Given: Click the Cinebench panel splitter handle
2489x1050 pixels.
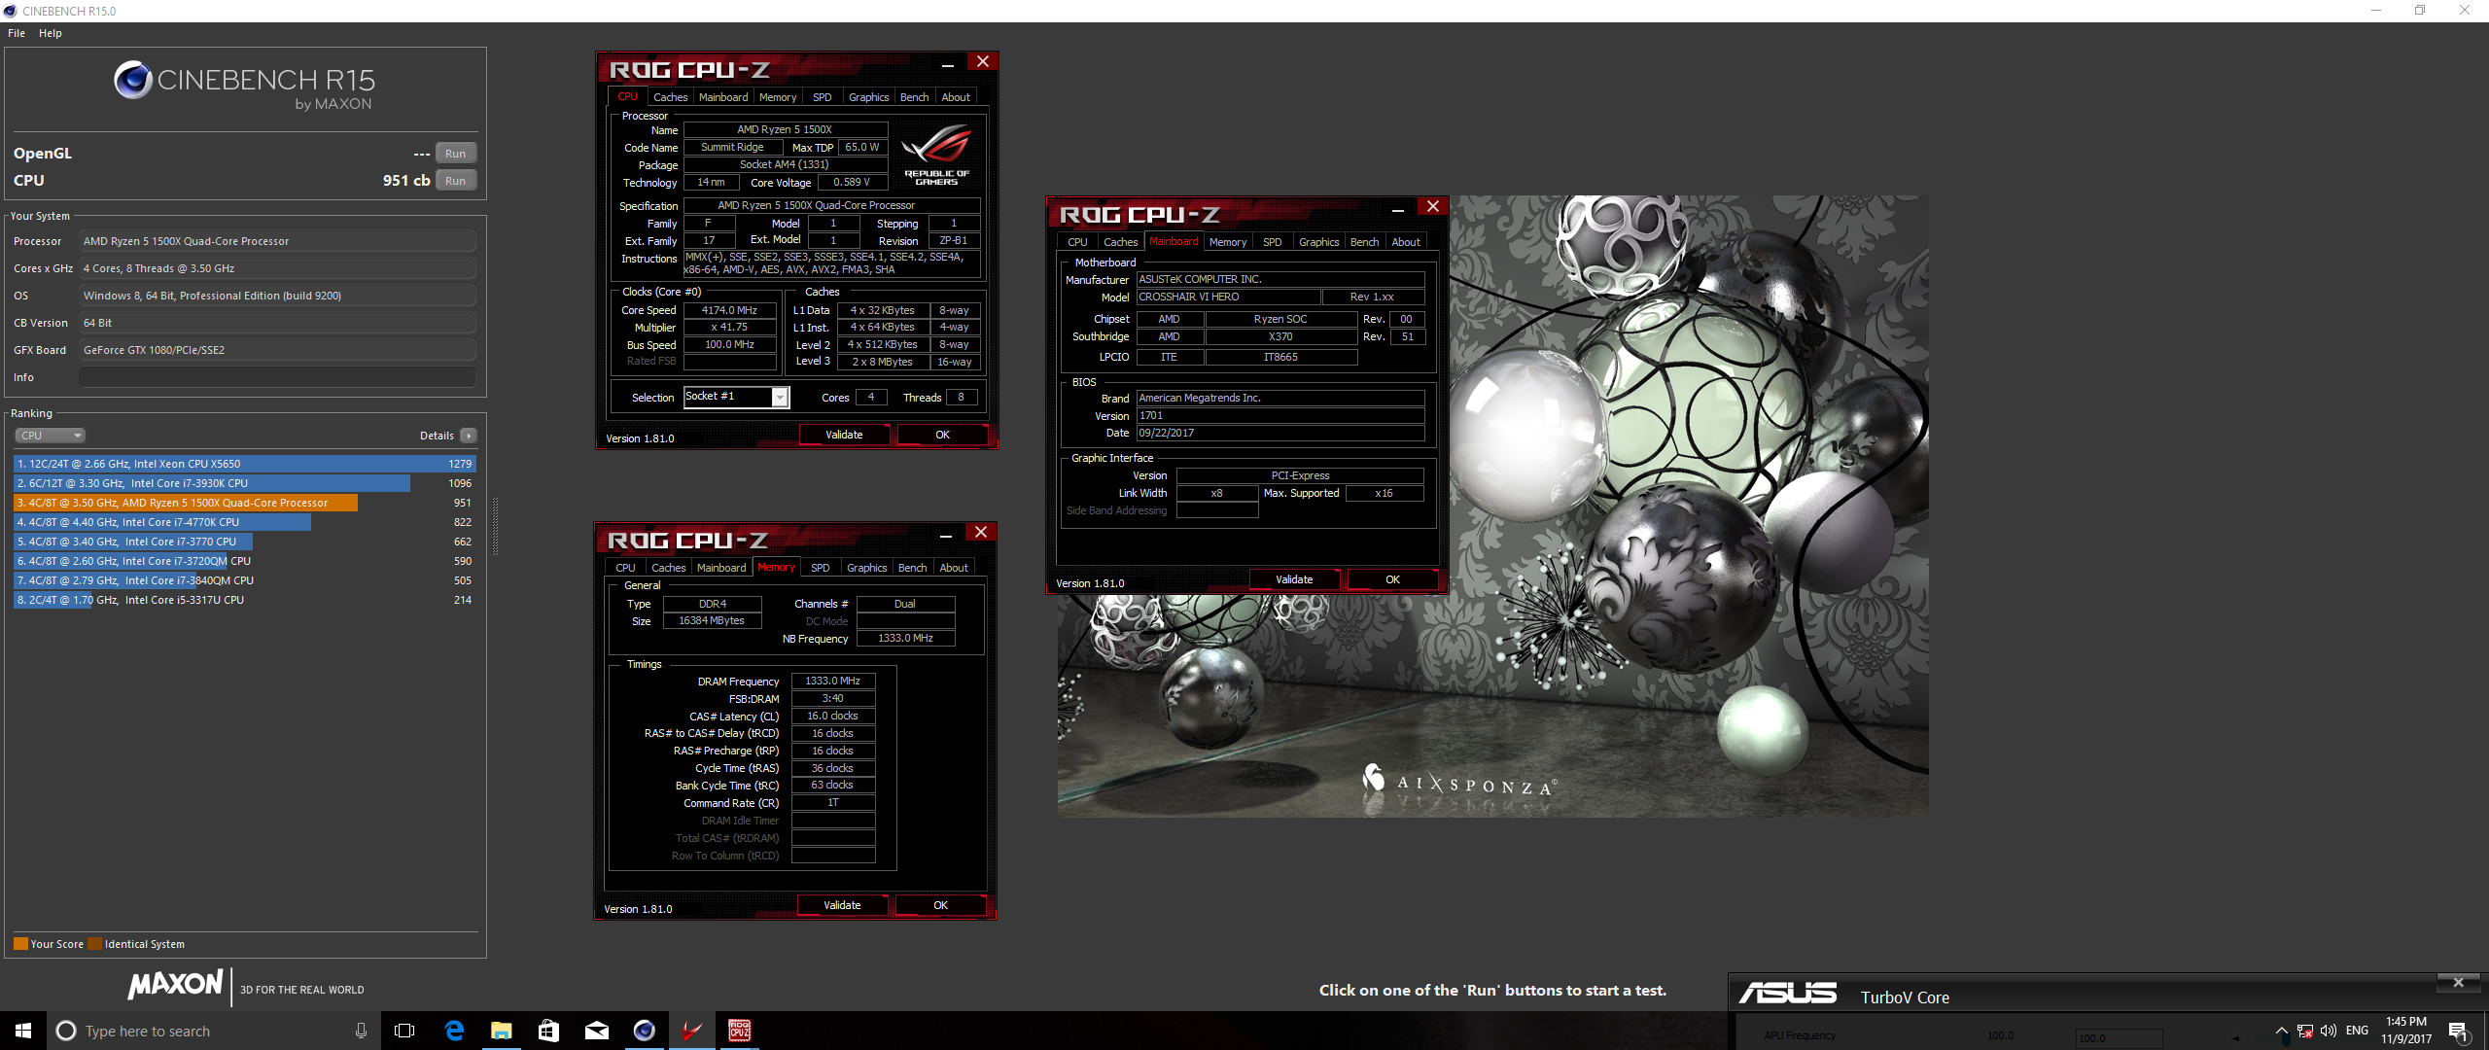Looking at the screenshot, I should point(496,526).
